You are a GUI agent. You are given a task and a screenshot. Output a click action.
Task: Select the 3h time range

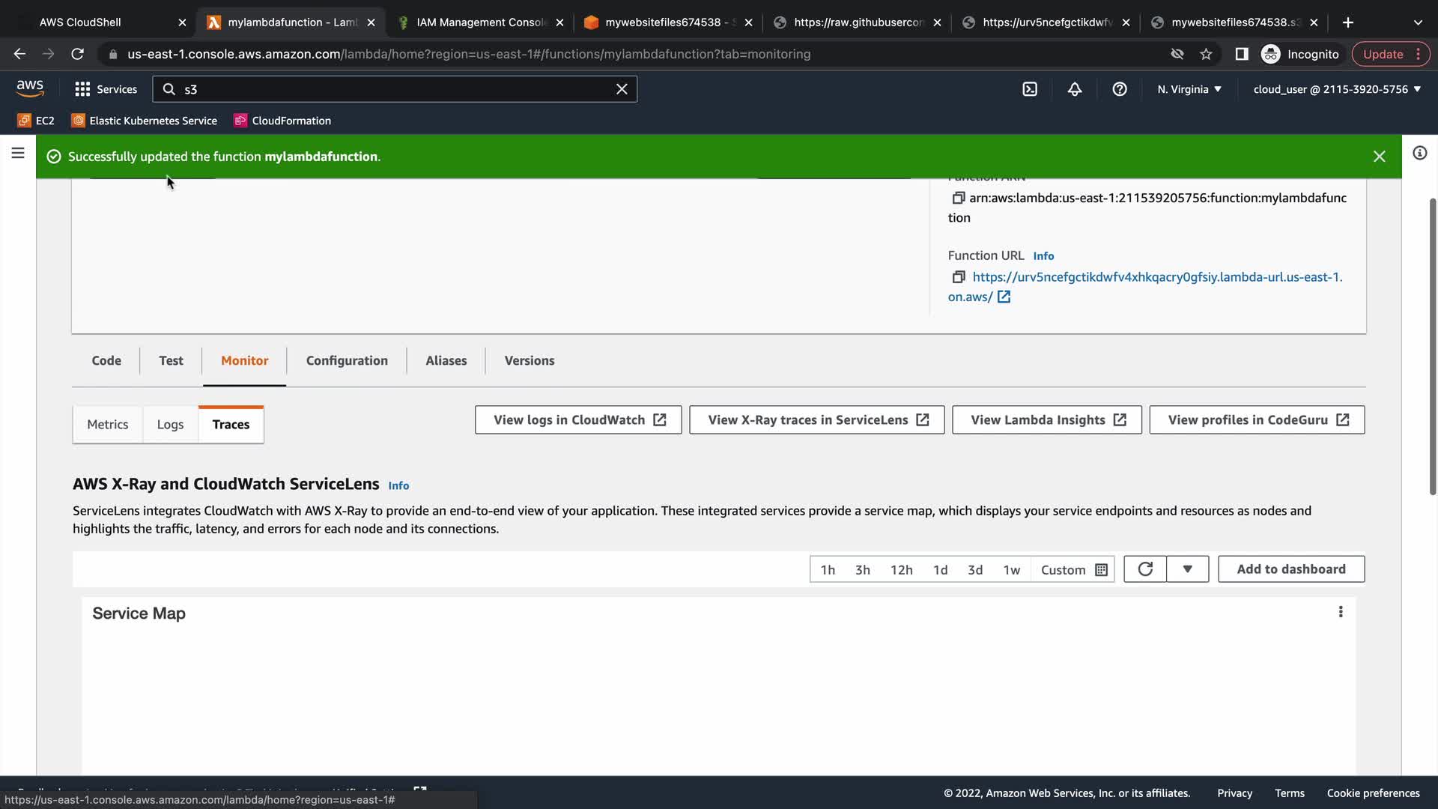(x=863, y=570)
